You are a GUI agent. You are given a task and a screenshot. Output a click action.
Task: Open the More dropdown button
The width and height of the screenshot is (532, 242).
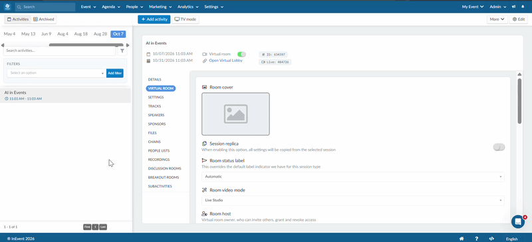pyautogui.click(x=497, y=19)
